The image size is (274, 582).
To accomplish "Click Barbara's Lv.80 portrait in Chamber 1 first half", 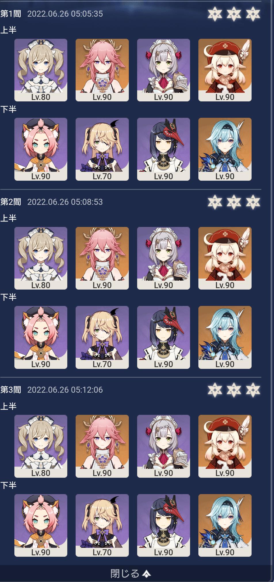I will (x=41, y=70).
